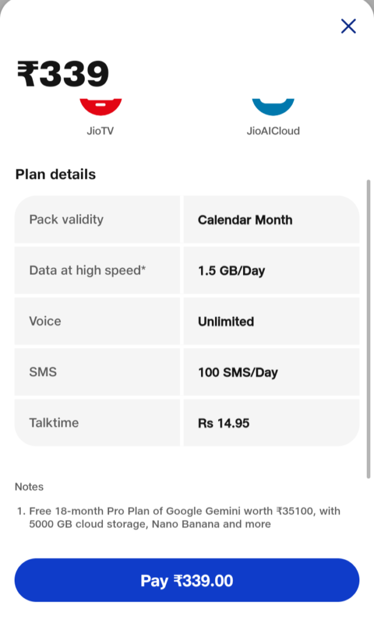Select the JioTV label text
374x623 pixels.
(x=101, y=131)
